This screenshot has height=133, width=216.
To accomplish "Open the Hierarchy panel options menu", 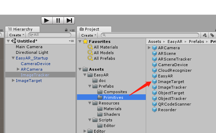I will (x=72, y=30).
